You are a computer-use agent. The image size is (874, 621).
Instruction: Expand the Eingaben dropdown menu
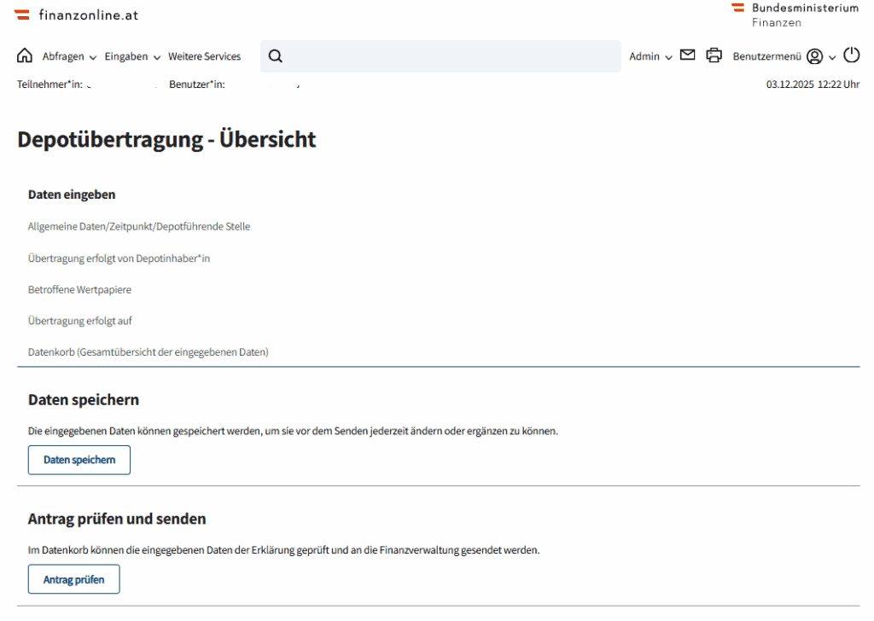click(132, 56)
